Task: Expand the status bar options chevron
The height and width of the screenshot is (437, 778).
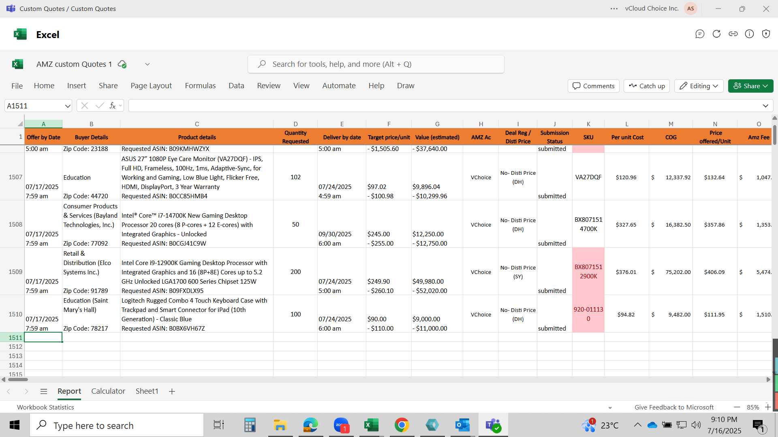Action: (x=610, y=407)
